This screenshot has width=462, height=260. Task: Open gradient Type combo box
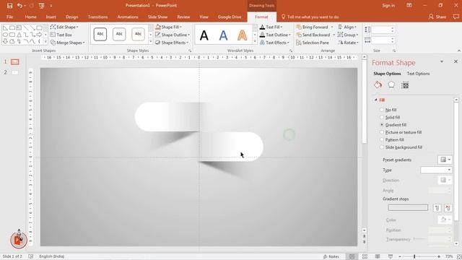coord(436,170)
